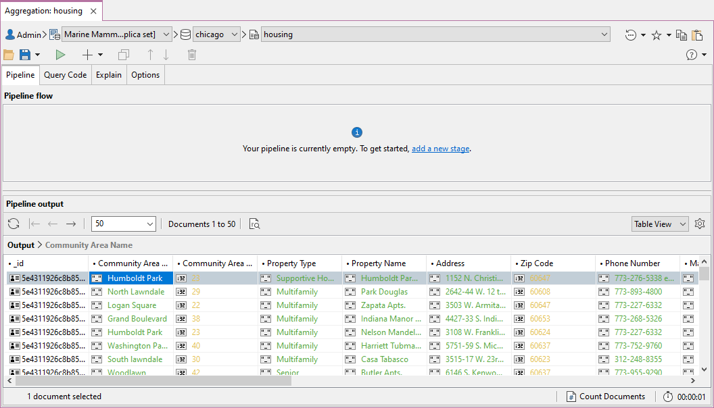The image size is (714, 408).
Task: Go to next page of documents
Action: pos(71,224)
